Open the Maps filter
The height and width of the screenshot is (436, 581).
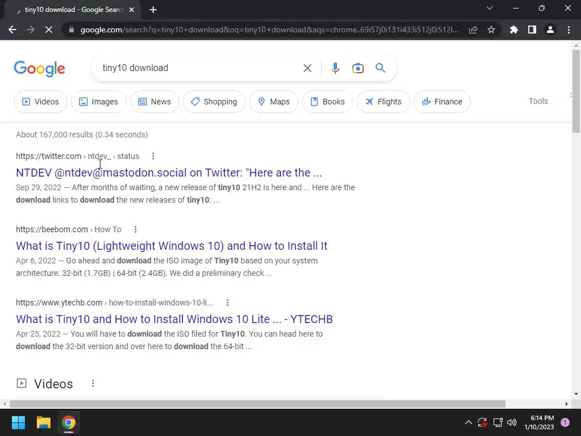(274, 102)
